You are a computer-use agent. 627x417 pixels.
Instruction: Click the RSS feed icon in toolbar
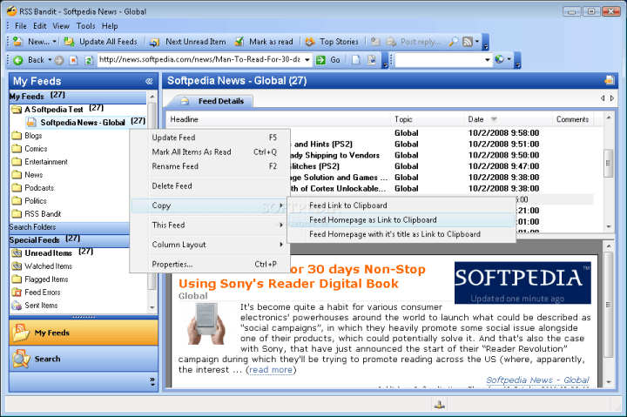pyautogui.click(x=467, y=42)
